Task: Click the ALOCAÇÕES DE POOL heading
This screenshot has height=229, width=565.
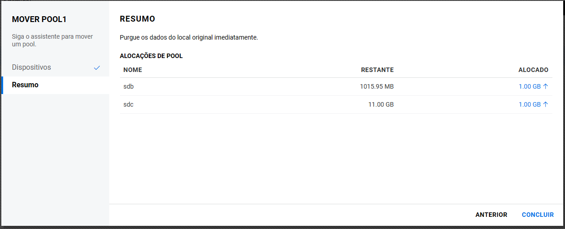Action: 151,56
